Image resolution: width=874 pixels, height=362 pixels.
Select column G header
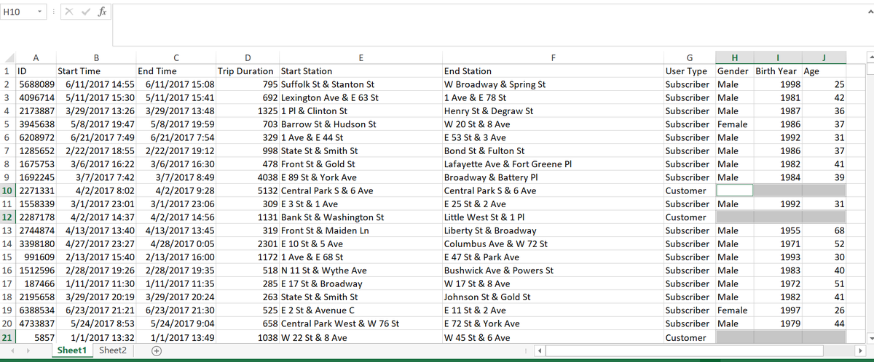click(690, 57)
